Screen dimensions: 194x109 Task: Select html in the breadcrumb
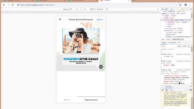click(163, 39)
